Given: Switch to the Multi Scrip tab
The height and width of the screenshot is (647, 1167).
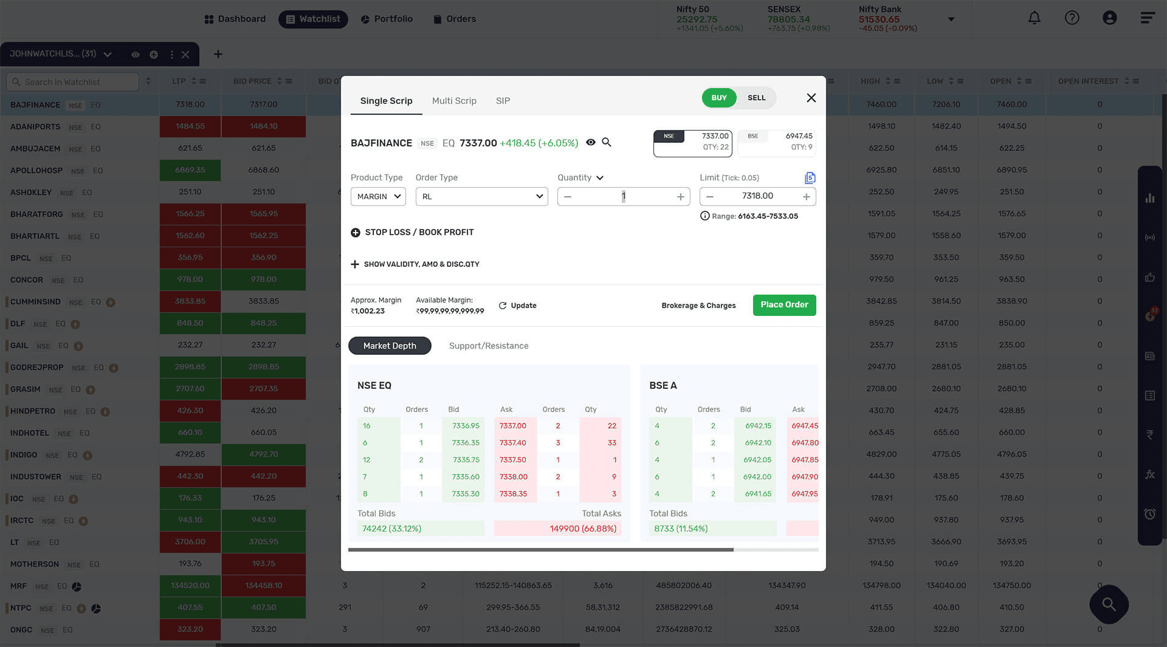Looking at the screenshot, I should click(454, 101).
